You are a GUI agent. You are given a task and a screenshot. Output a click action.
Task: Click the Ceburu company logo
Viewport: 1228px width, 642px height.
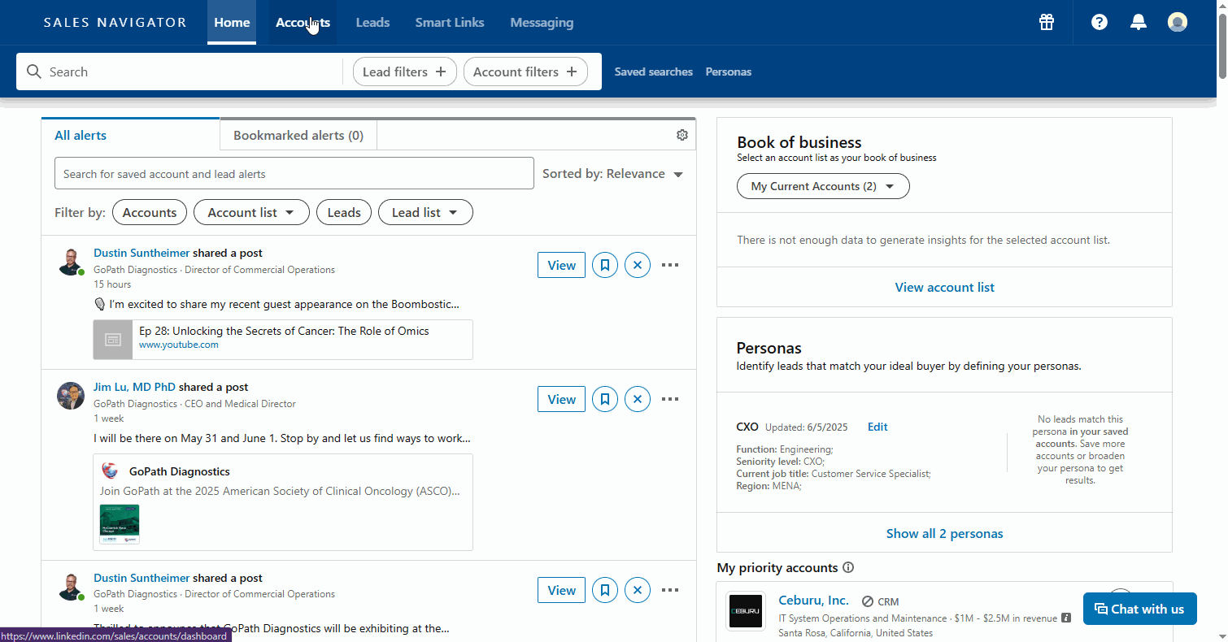click(x=746, y=611)
